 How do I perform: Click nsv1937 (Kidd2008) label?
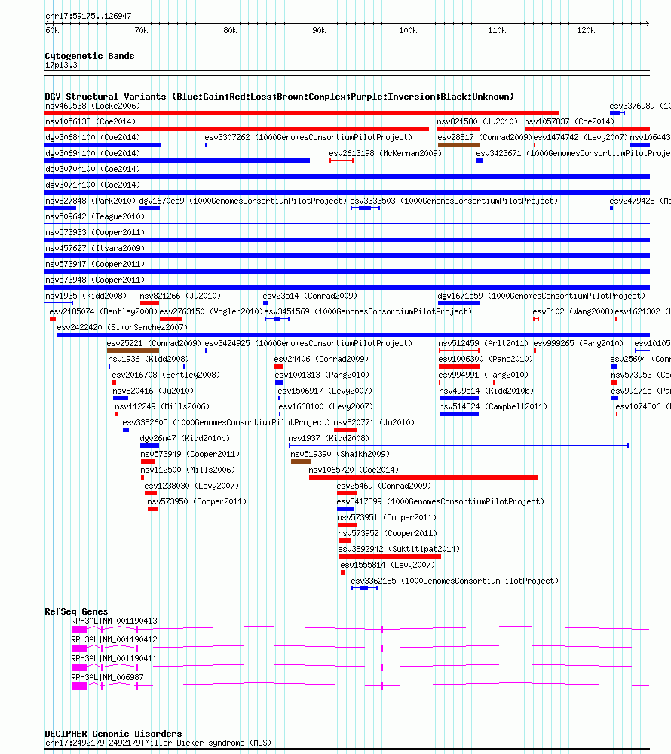click(329, 439)
